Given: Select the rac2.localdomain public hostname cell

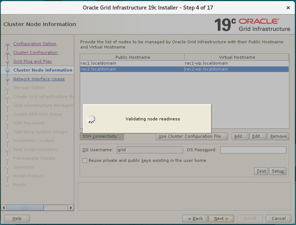Looking at the screenshot, I should coord(132,69).
